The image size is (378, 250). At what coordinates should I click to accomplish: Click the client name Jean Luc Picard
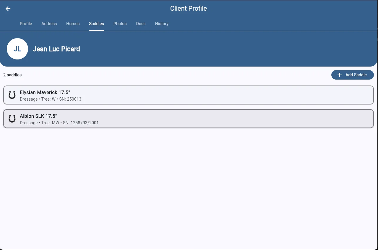click(x=56, y=49)
